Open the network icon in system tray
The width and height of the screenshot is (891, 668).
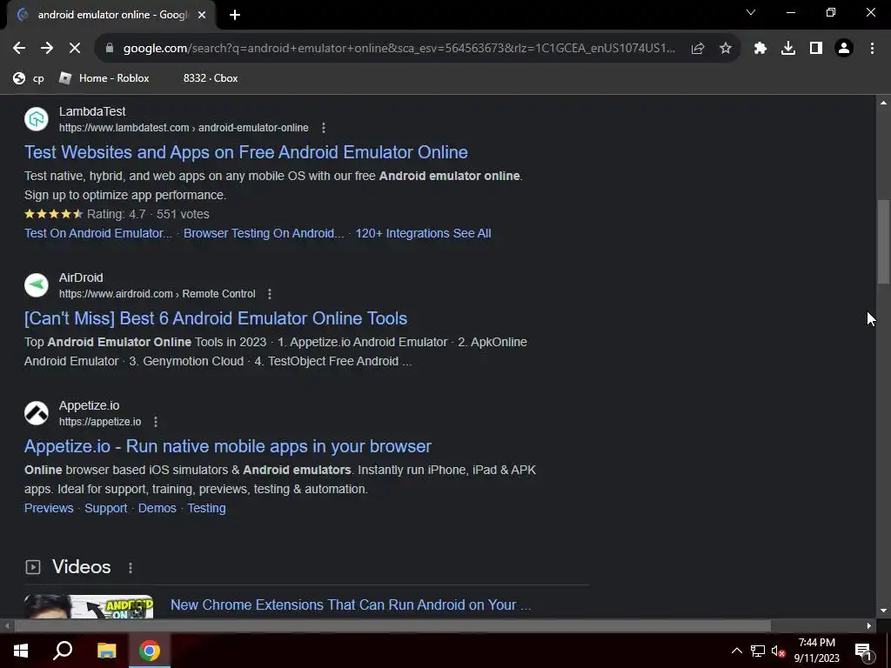point(758,651)
